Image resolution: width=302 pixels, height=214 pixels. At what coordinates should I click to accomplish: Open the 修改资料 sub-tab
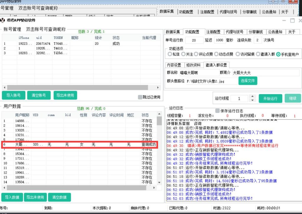(x=193, y=65)
